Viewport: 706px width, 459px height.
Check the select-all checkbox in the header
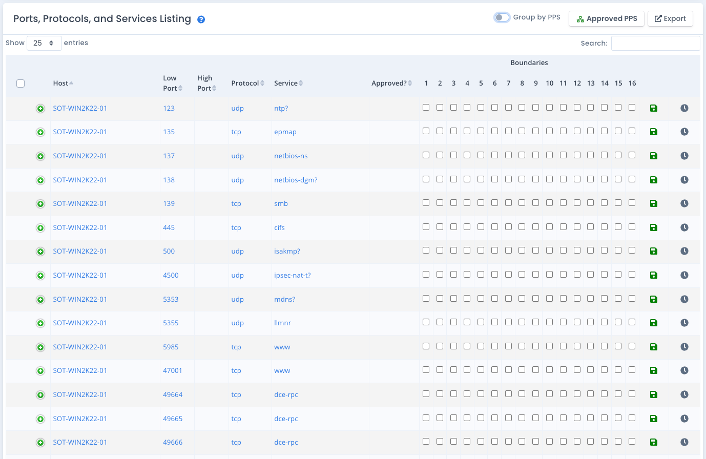click(x=20, y=84)
